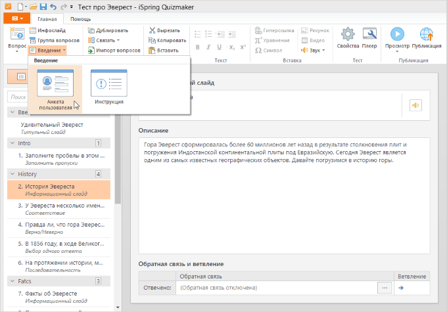Click the Поиск search field

click(x=18, y=97)
